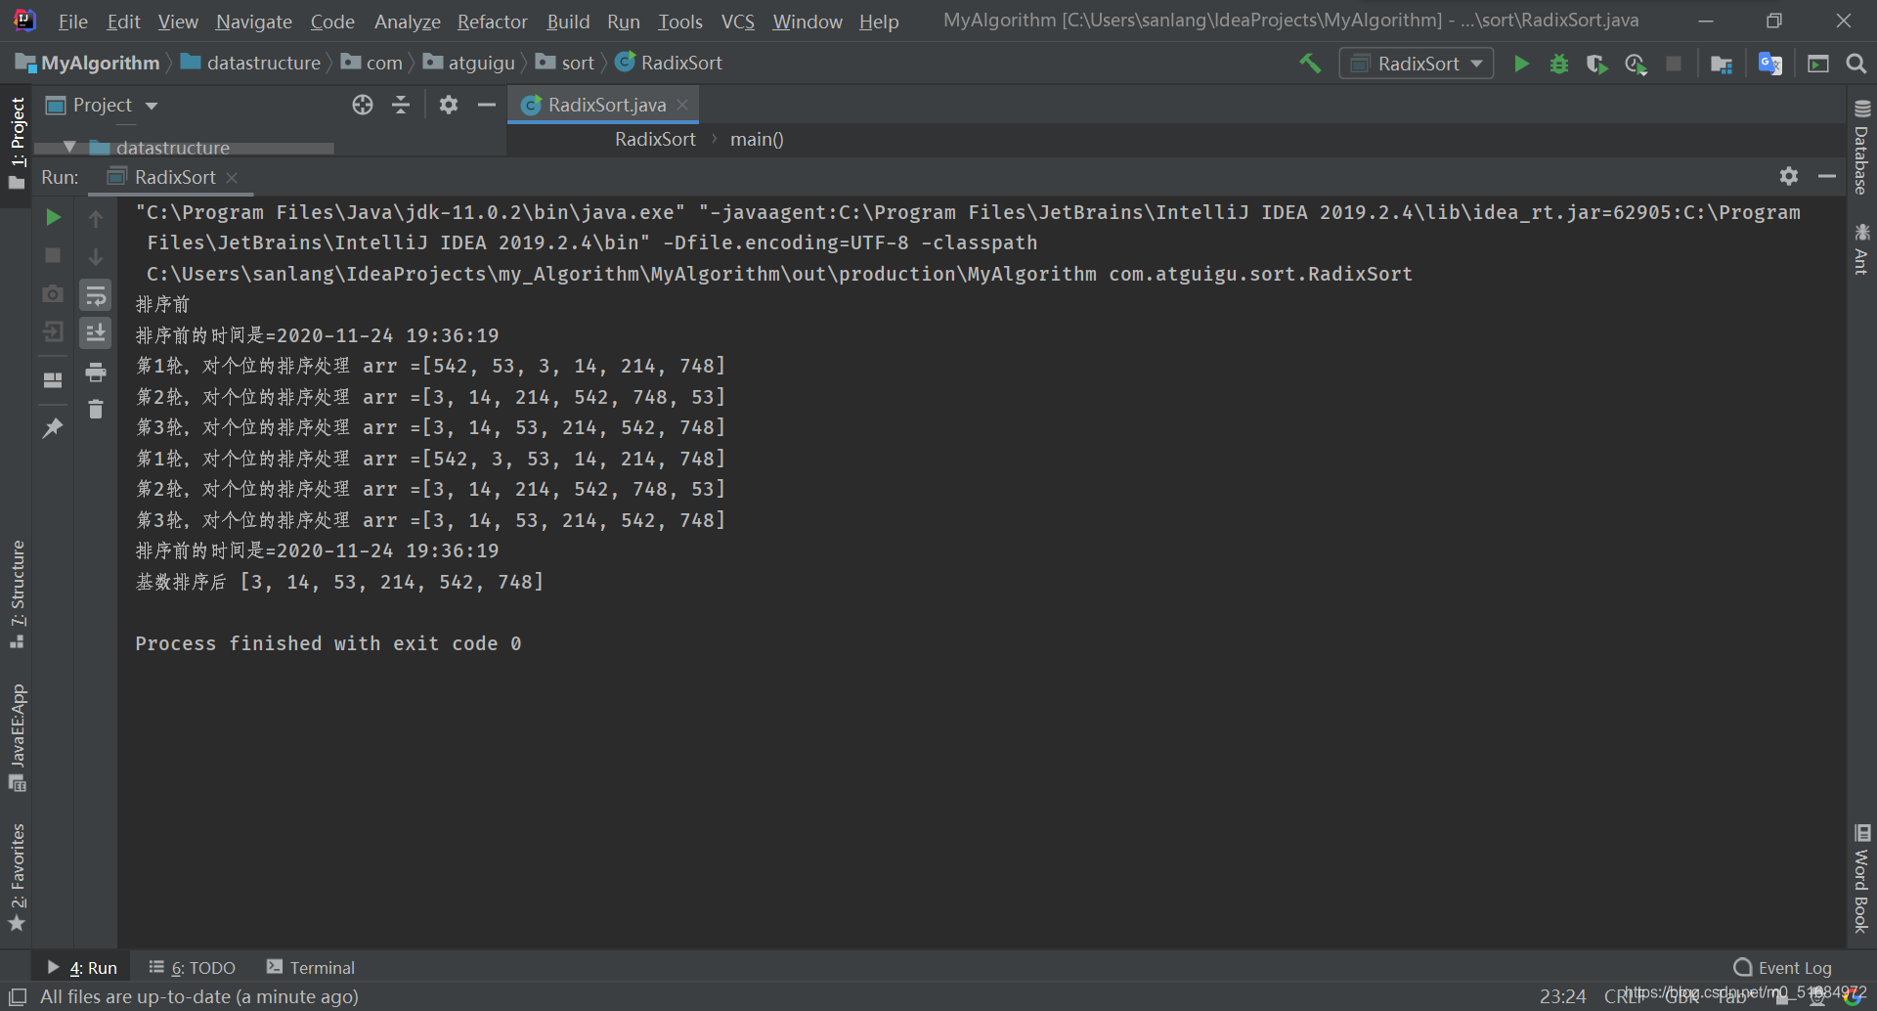Screen dimensions: 1877x1011
Task: Open the profiler run icon
Action: click(x=1636, y=64)
